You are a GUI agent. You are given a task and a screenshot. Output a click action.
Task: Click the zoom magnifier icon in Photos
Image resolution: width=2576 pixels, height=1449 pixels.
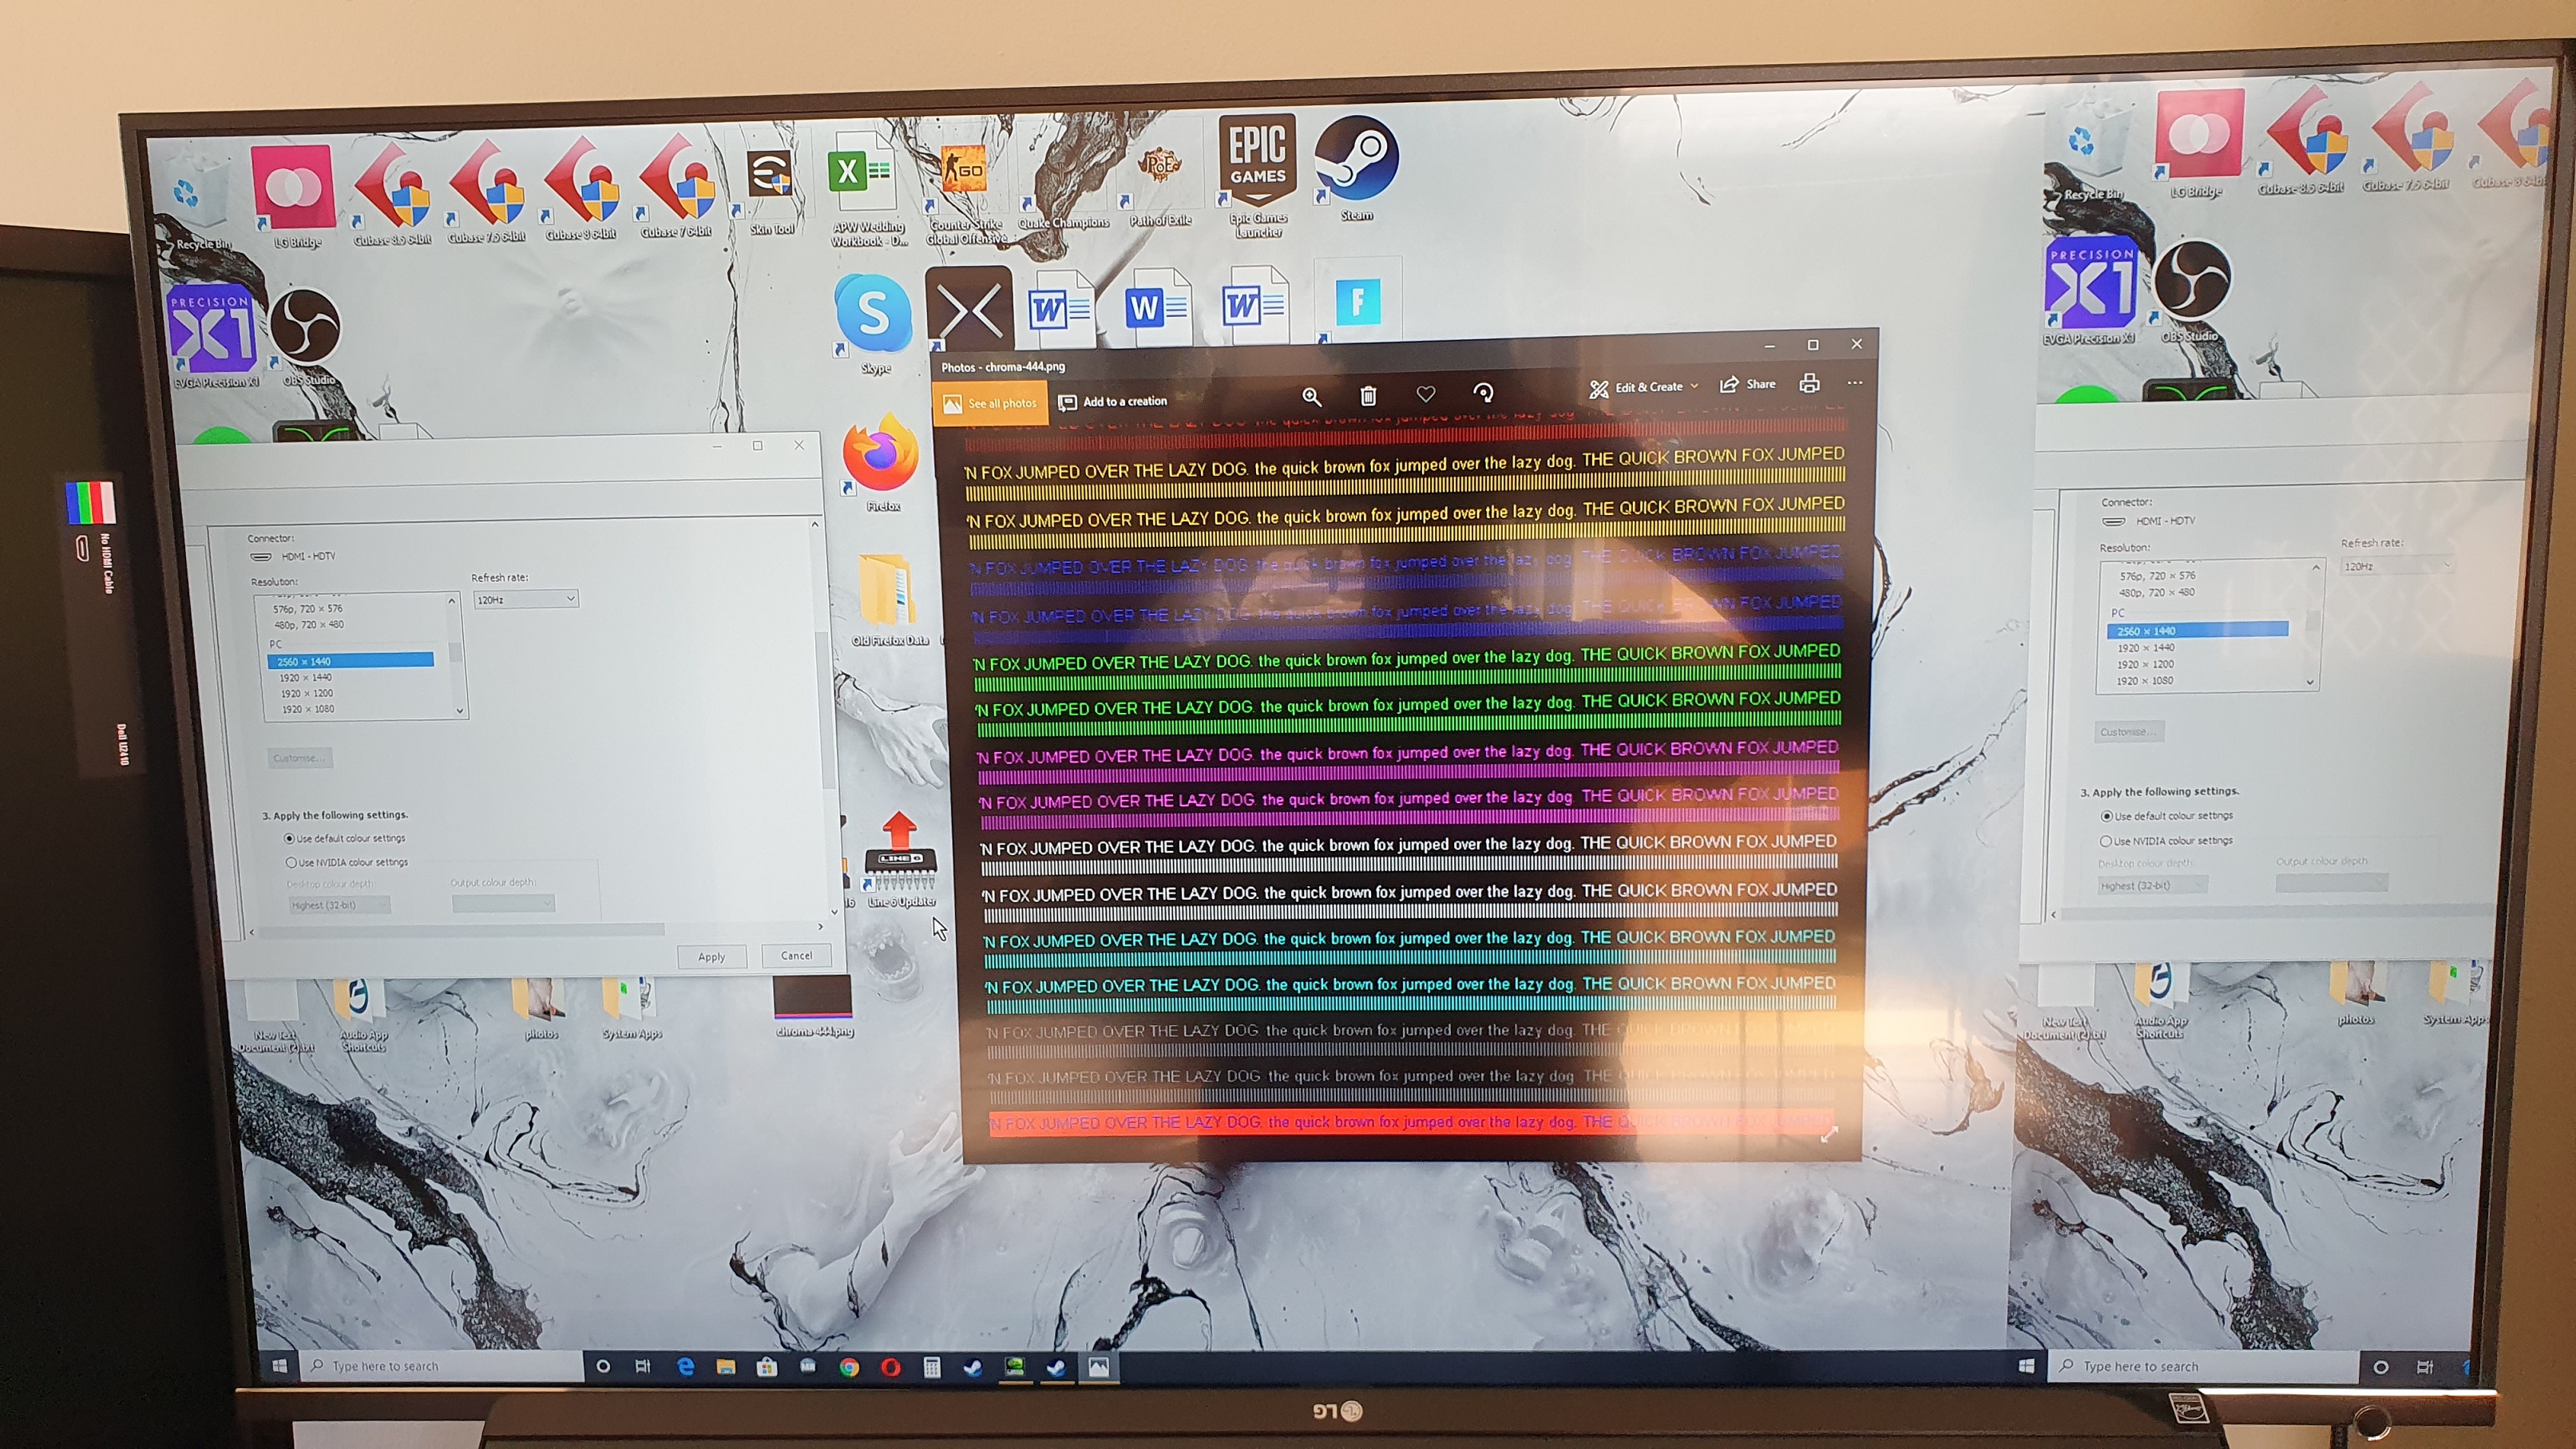tap(1311, 397)
